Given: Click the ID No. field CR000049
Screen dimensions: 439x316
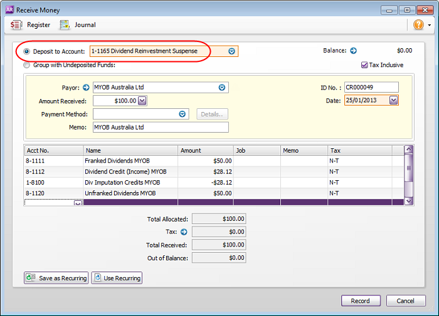Looking at the screenshot, I should [371, 87].
